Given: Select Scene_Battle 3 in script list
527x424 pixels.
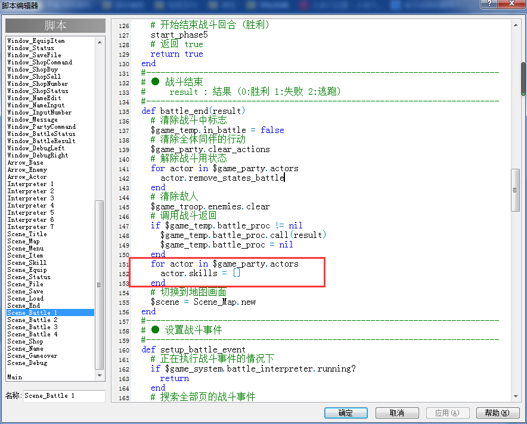Looking at the screenshot, I should click(33, 327).
